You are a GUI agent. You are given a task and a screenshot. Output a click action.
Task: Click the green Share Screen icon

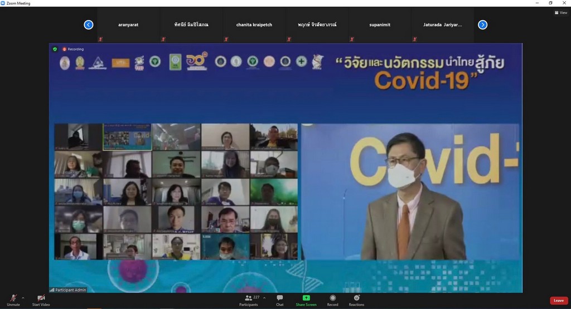coord(306,298)
